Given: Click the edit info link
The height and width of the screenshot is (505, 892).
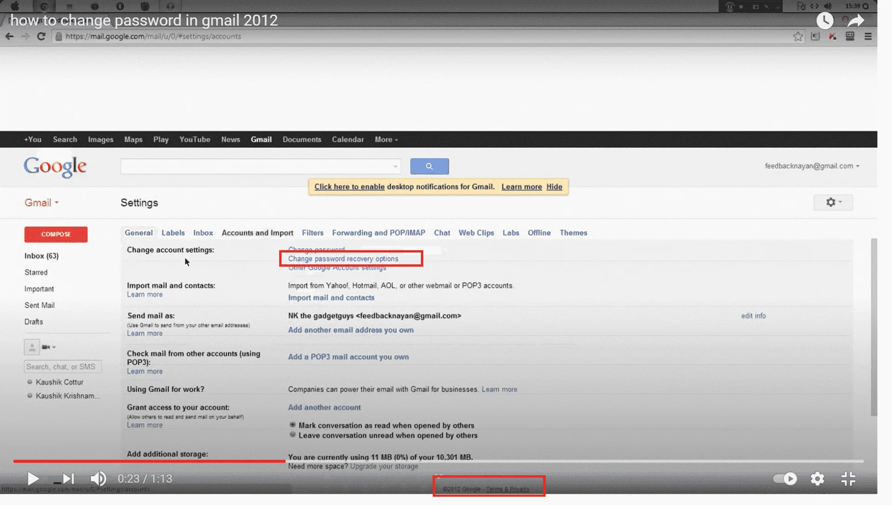Looking at the screenshot, I should (754, 316).
